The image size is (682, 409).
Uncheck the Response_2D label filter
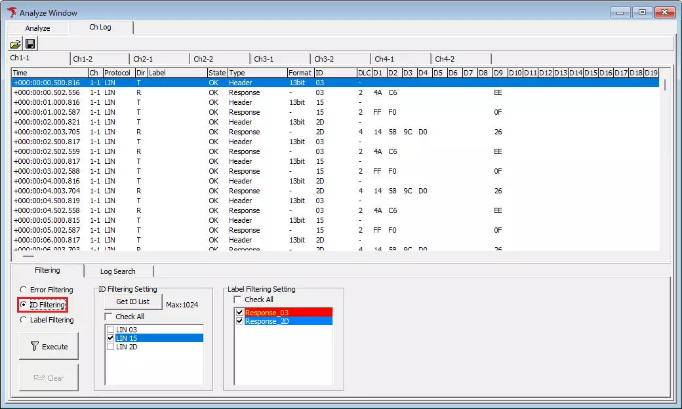[240, 321]
